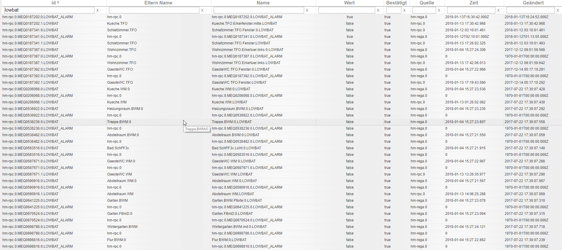Click Eltern Name cell Bad.SchPF3x
The width and height of the screenshot is (562, 250).
pos(118,148)
